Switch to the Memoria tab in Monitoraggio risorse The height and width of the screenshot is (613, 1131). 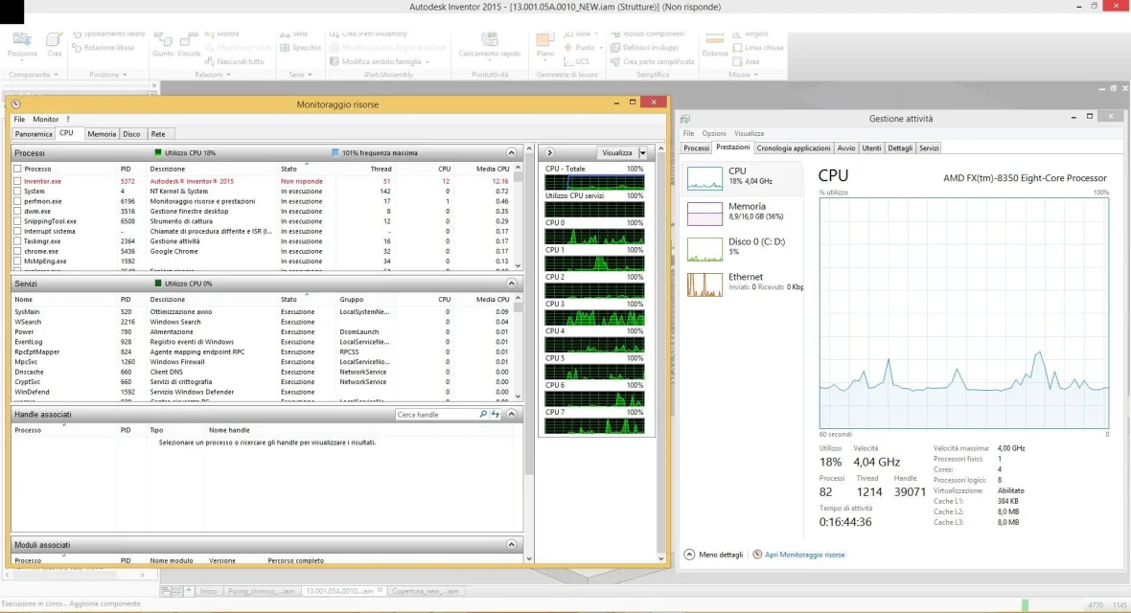click(102, 134)
